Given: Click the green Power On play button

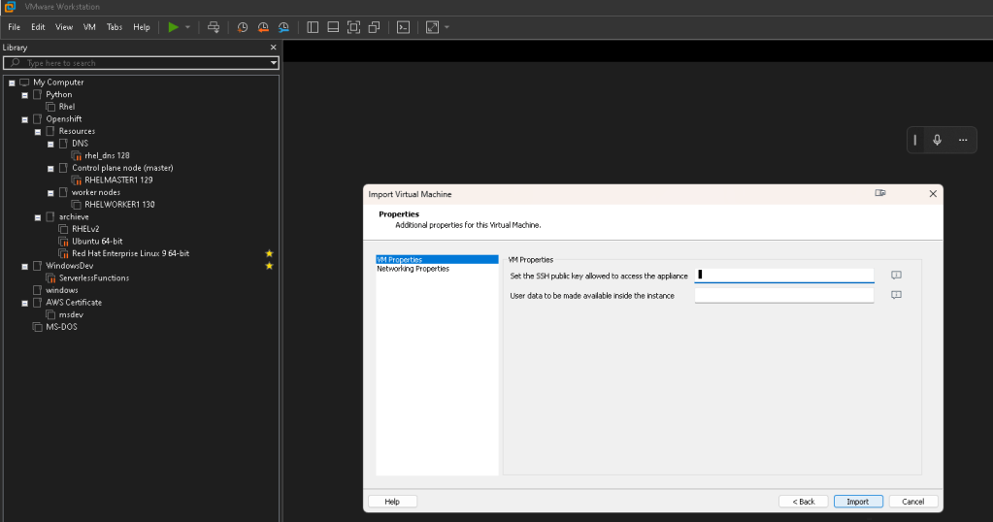Looking at the screenshot, I should point(173,27).
